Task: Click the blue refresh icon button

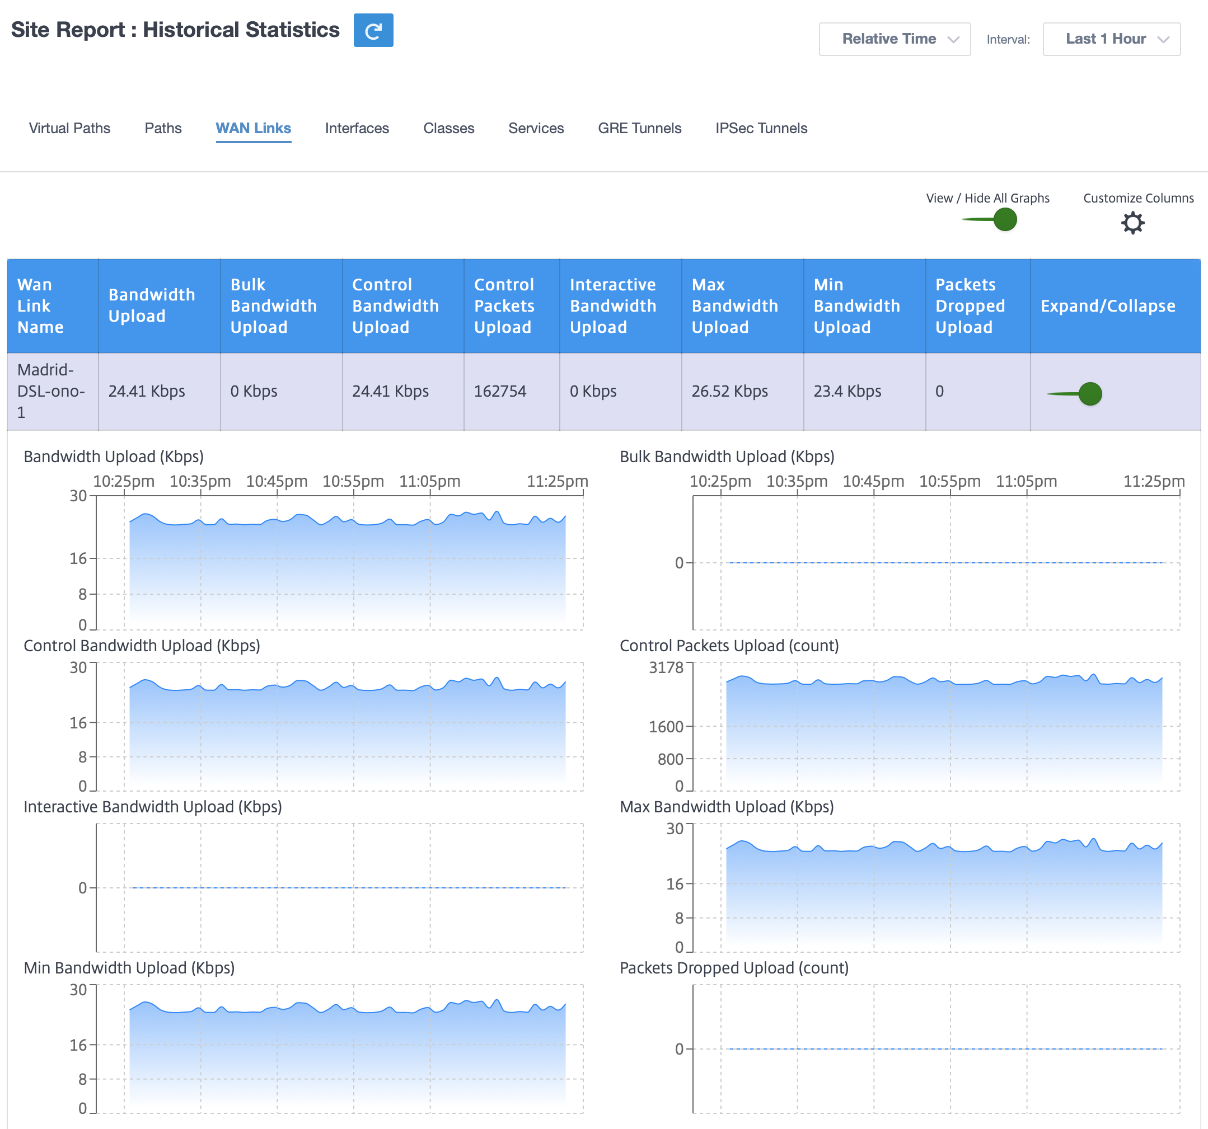Action: (373, 30)
